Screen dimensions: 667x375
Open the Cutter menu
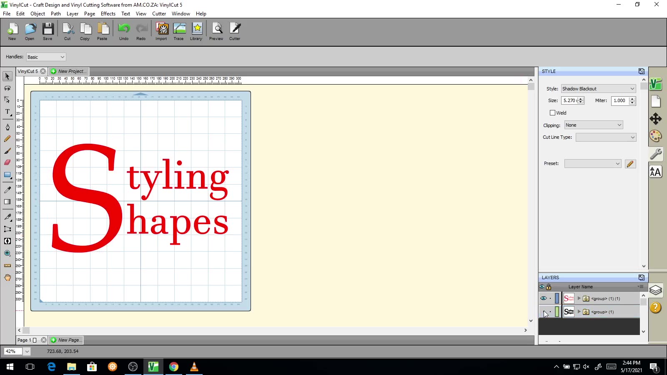click(x=159, y=14)
